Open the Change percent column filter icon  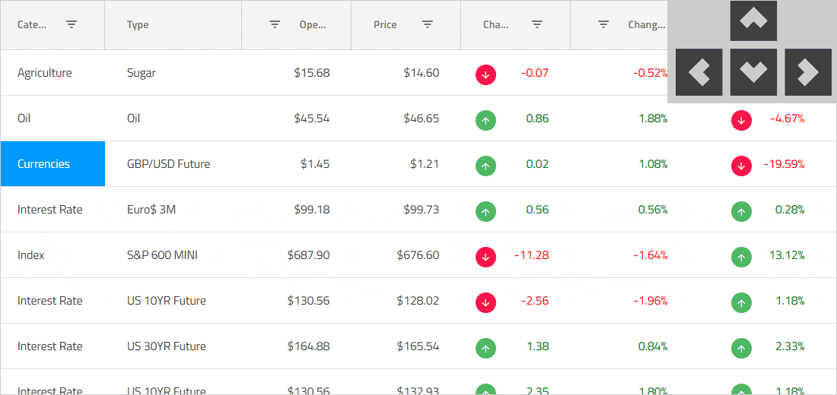coord(603,24)
